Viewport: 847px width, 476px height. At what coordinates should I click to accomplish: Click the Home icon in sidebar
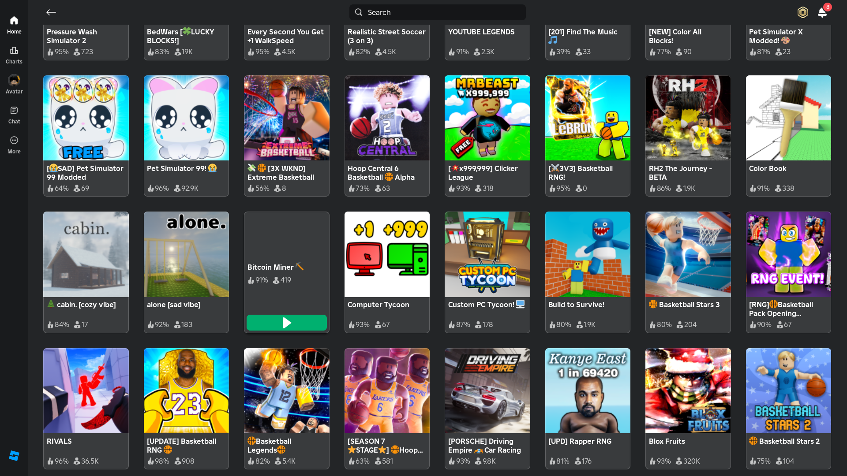click(x=14, y=21)
